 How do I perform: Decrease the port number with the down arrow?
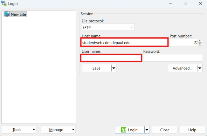200,44
